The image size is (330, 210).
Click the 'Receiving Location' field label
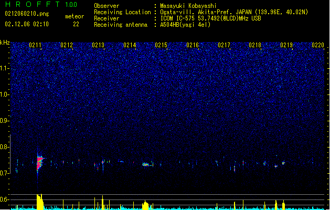point(122,12)
